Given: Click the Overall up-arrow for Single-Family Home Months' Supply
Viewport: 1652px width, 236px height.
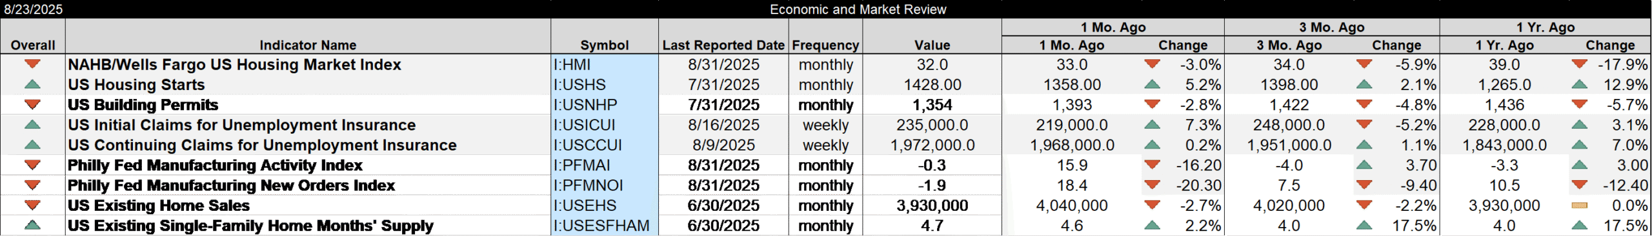Looking at the screenshot, I should (32, 225).
